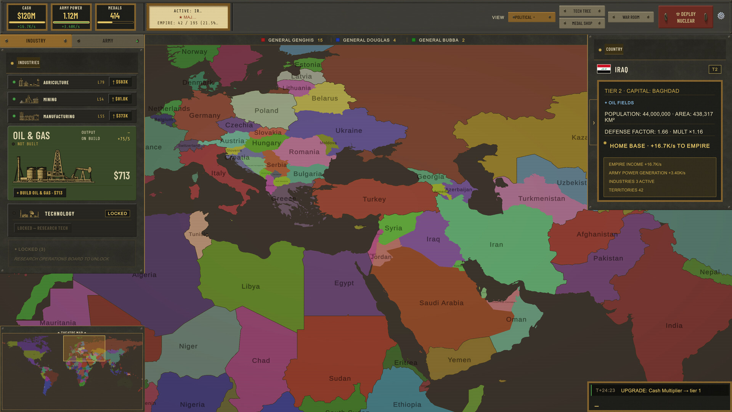Select Saudi Arabia on the map

[x=441, y=303]
